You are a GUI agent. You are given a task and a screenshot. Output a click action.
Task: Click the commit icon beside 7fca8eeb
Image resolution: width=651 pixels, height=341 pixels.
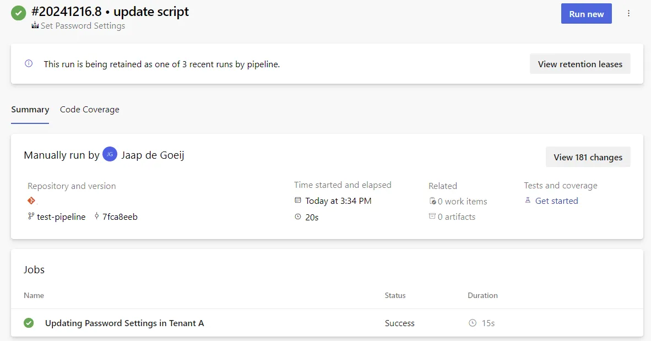pos(97,216)
